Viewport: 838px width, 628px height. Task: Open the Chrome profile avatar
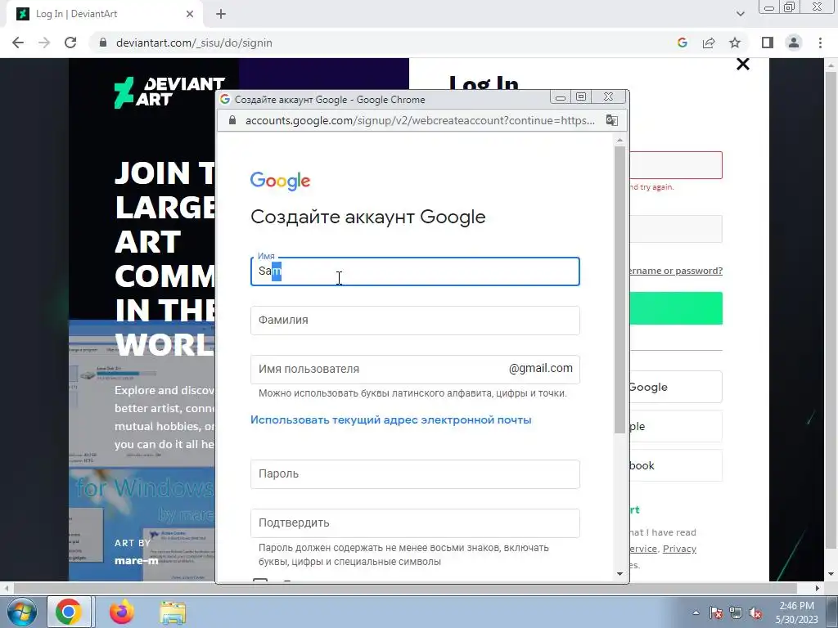tap(794, 43)
